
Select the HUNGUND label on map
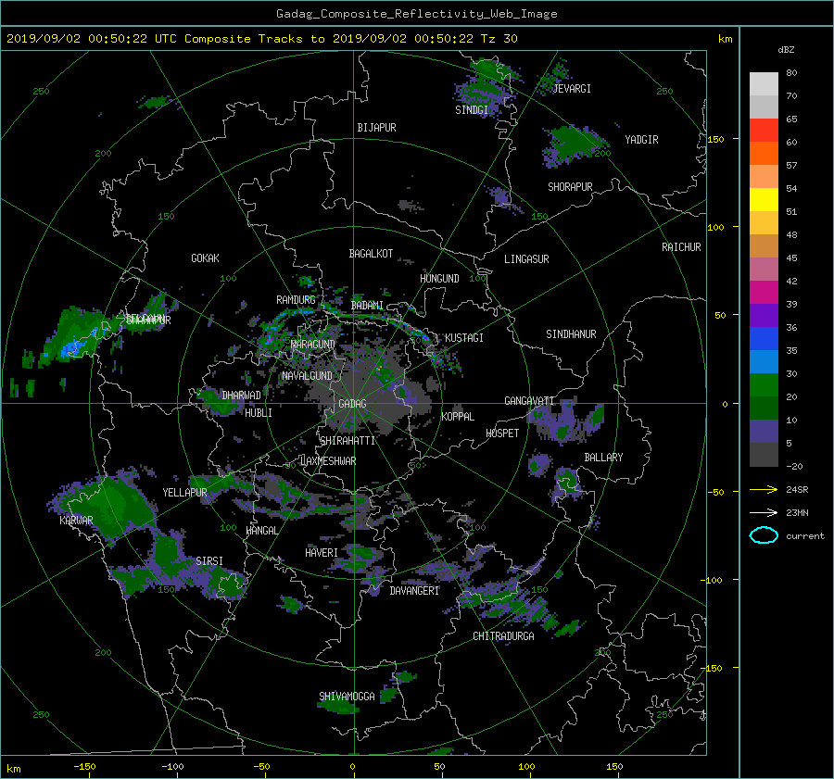click(x=439, y=279)
